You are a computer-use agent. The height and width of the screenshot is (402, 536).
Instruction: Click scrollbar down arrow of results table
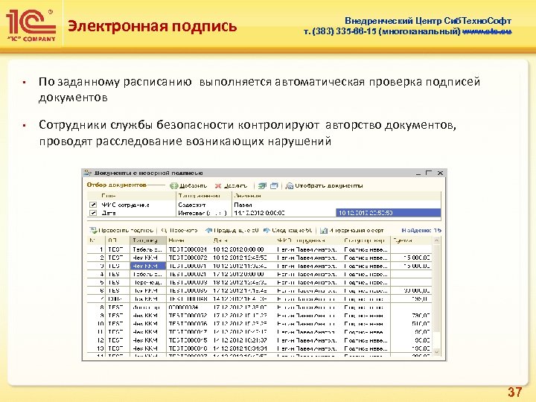[436, 351]
